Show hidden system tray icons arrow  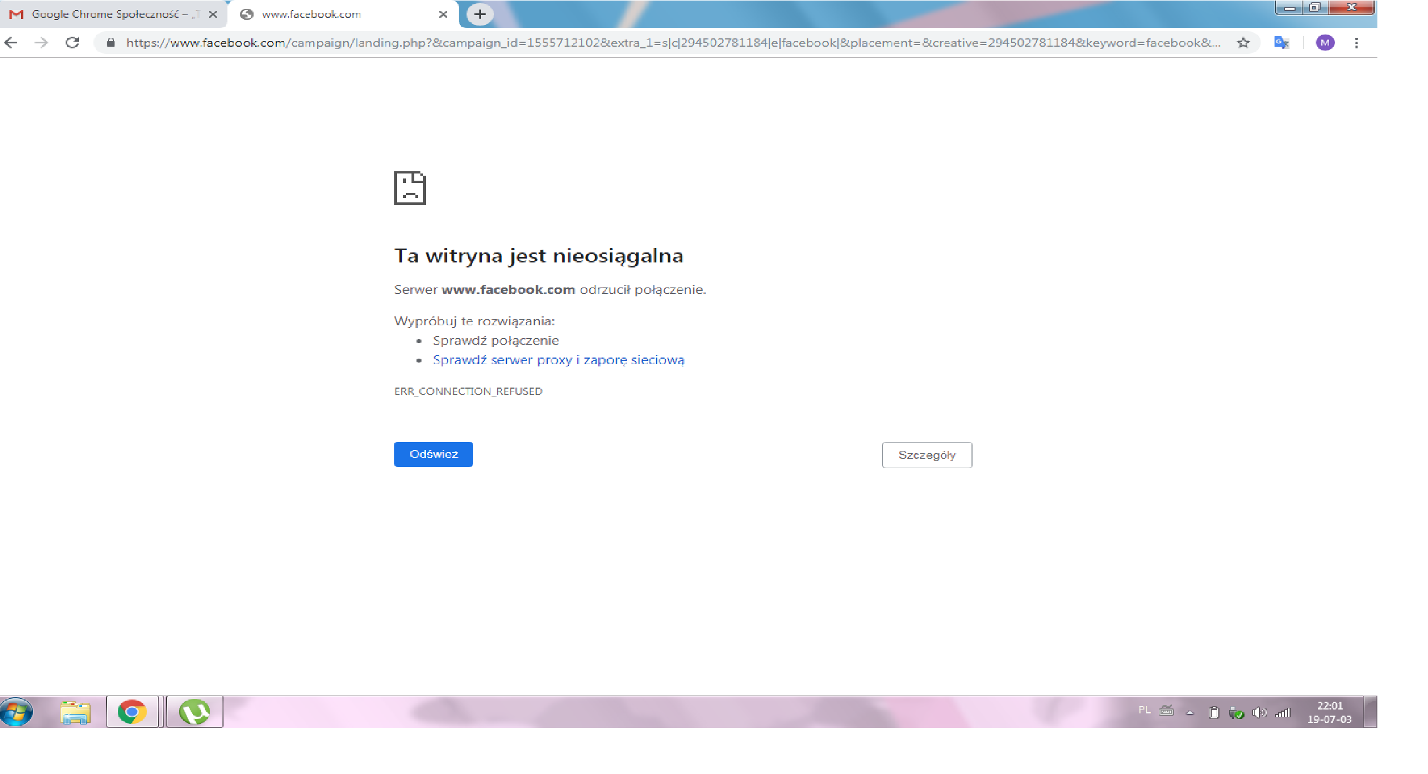pyautogui.click(x=1190, y=712)
